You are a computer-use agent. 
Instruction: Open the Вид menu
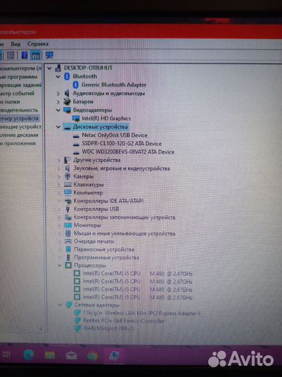coord(16,44)
